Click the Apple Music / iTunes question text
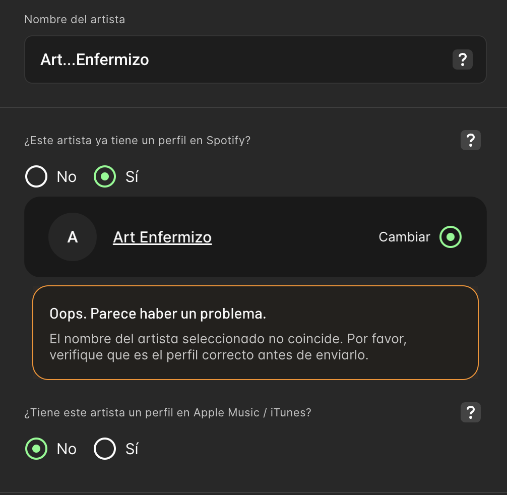The image size is (507, 495). tap(167, 413)
